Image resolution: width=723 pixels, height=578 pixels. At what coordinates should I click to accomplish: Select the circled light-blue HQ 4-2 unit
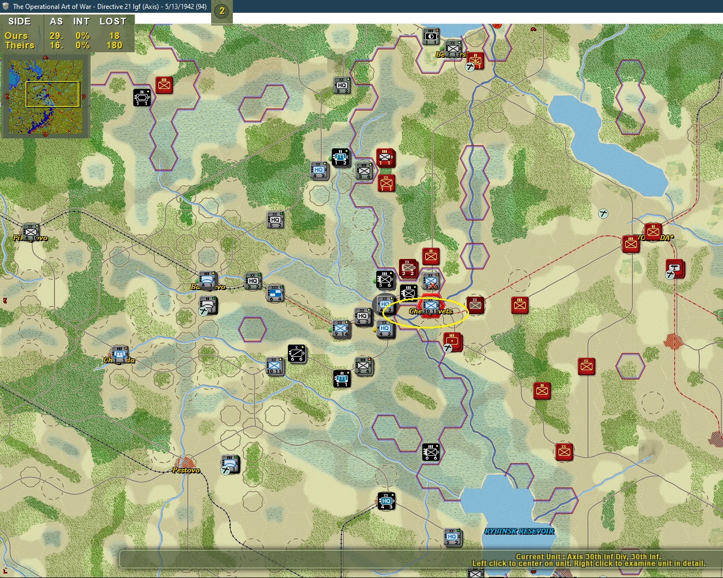386,305
